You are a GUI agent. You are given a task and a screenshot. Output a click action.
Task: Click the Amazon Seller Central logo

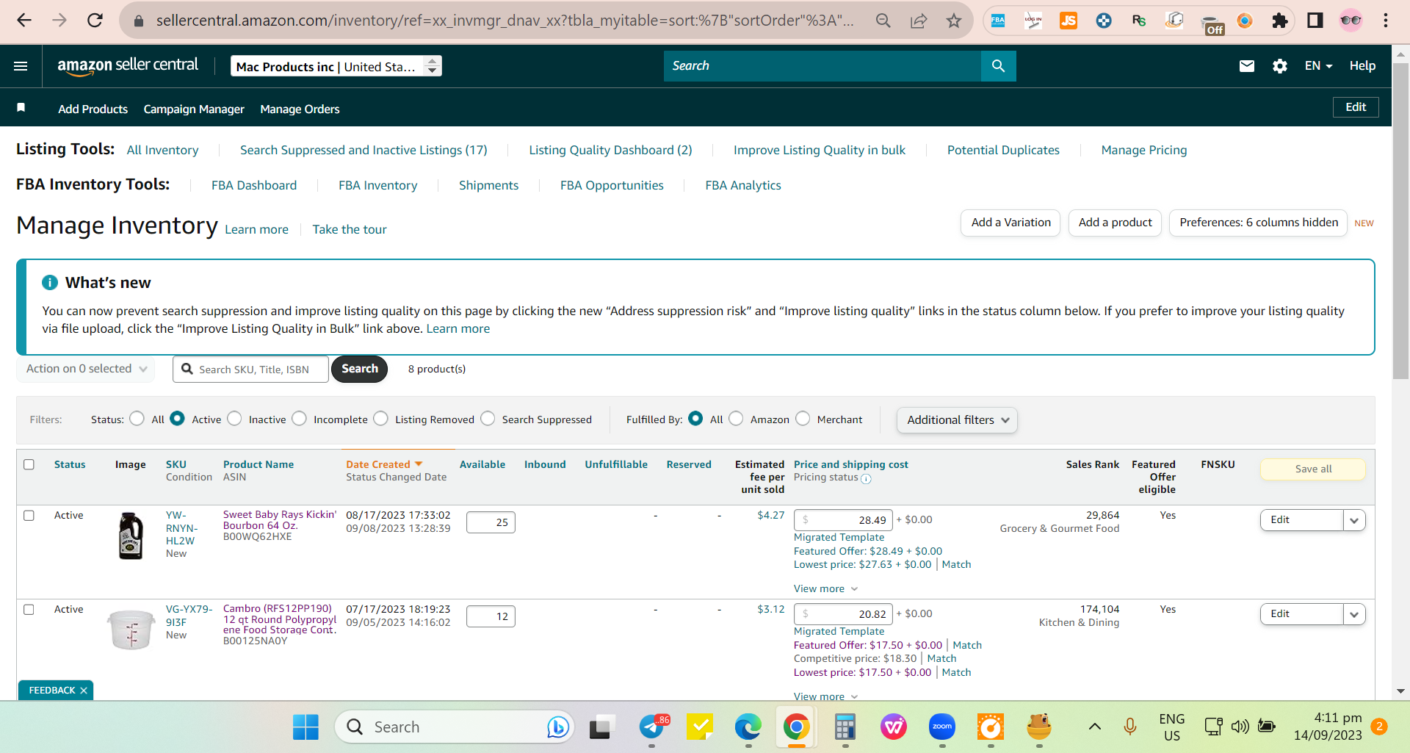[128, 65]
